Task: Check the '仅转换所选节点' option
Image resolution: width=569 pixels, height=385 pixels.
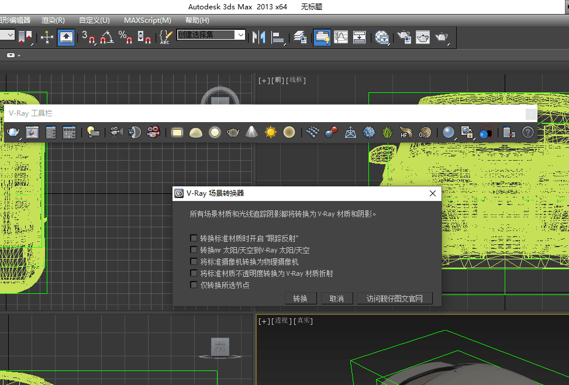Action: click(194, 285)
